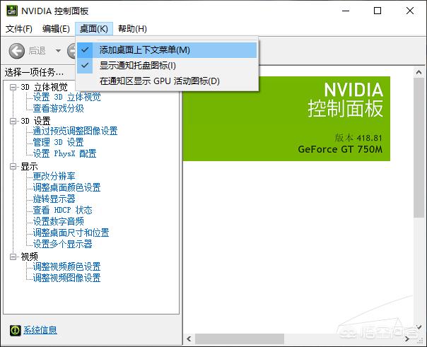The image size is (427, 347).
Task: Click the horizontal scrollbar left arrow
Action: (189, 339)
